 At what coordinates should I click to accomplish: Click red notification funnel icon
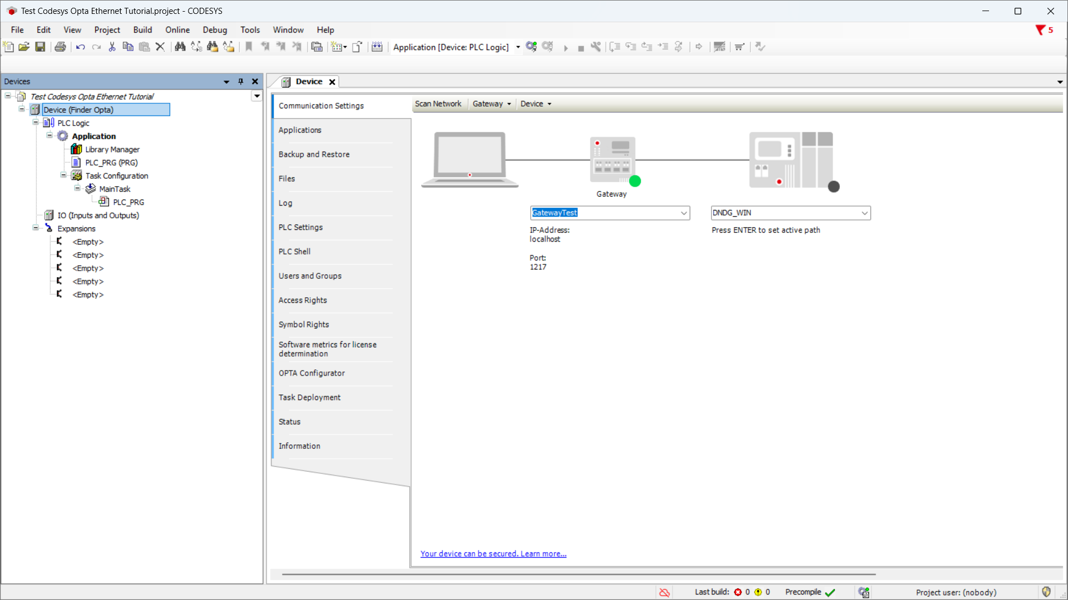[1040, 30]
